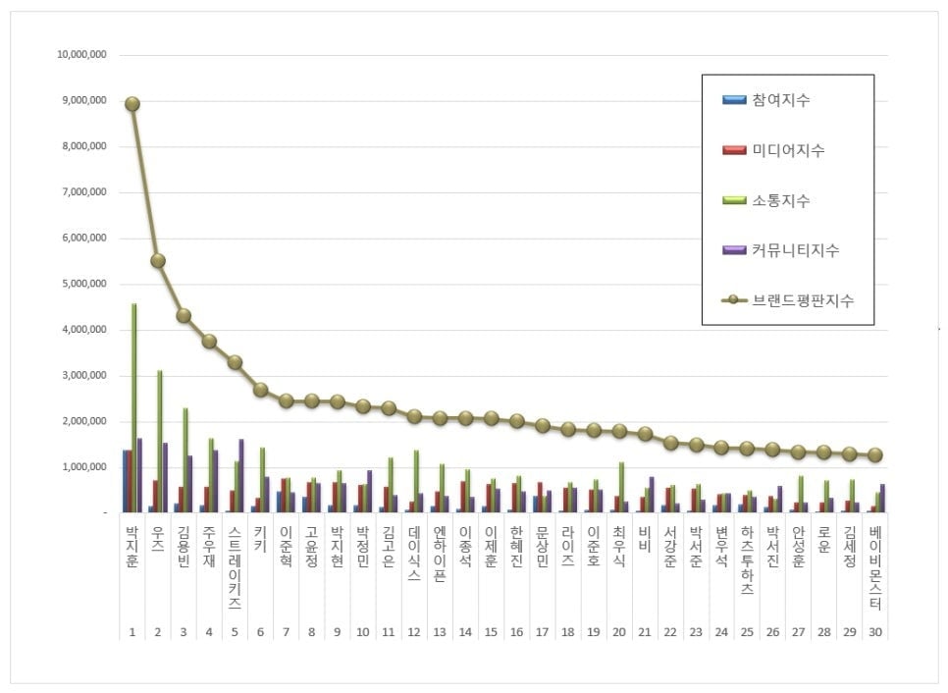Click the 스트레이키즈 axis label

[x=235, y=565]
